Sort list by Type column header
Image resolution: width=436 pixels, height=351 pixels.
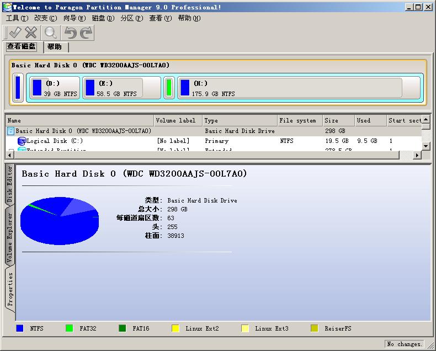coord(240,121)
